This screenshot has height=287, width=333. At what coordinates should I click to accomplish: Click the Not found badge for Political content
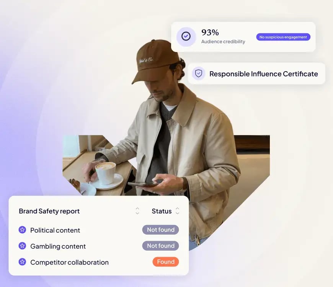pos(160,230)
